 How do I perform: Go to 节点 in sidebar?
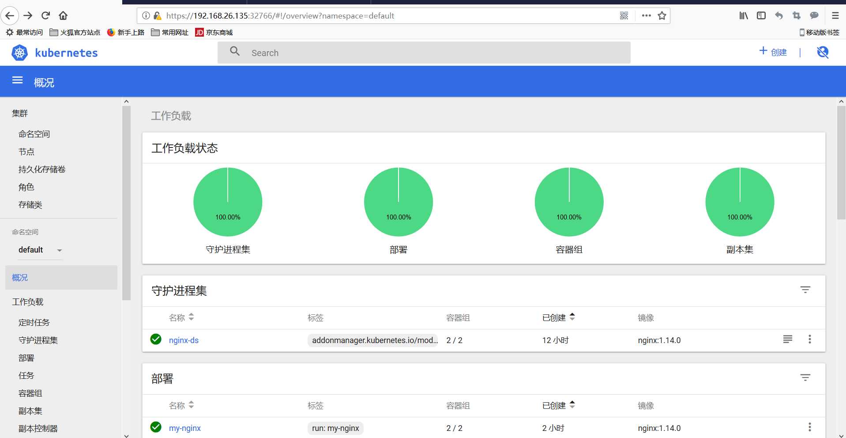point(26,152)
